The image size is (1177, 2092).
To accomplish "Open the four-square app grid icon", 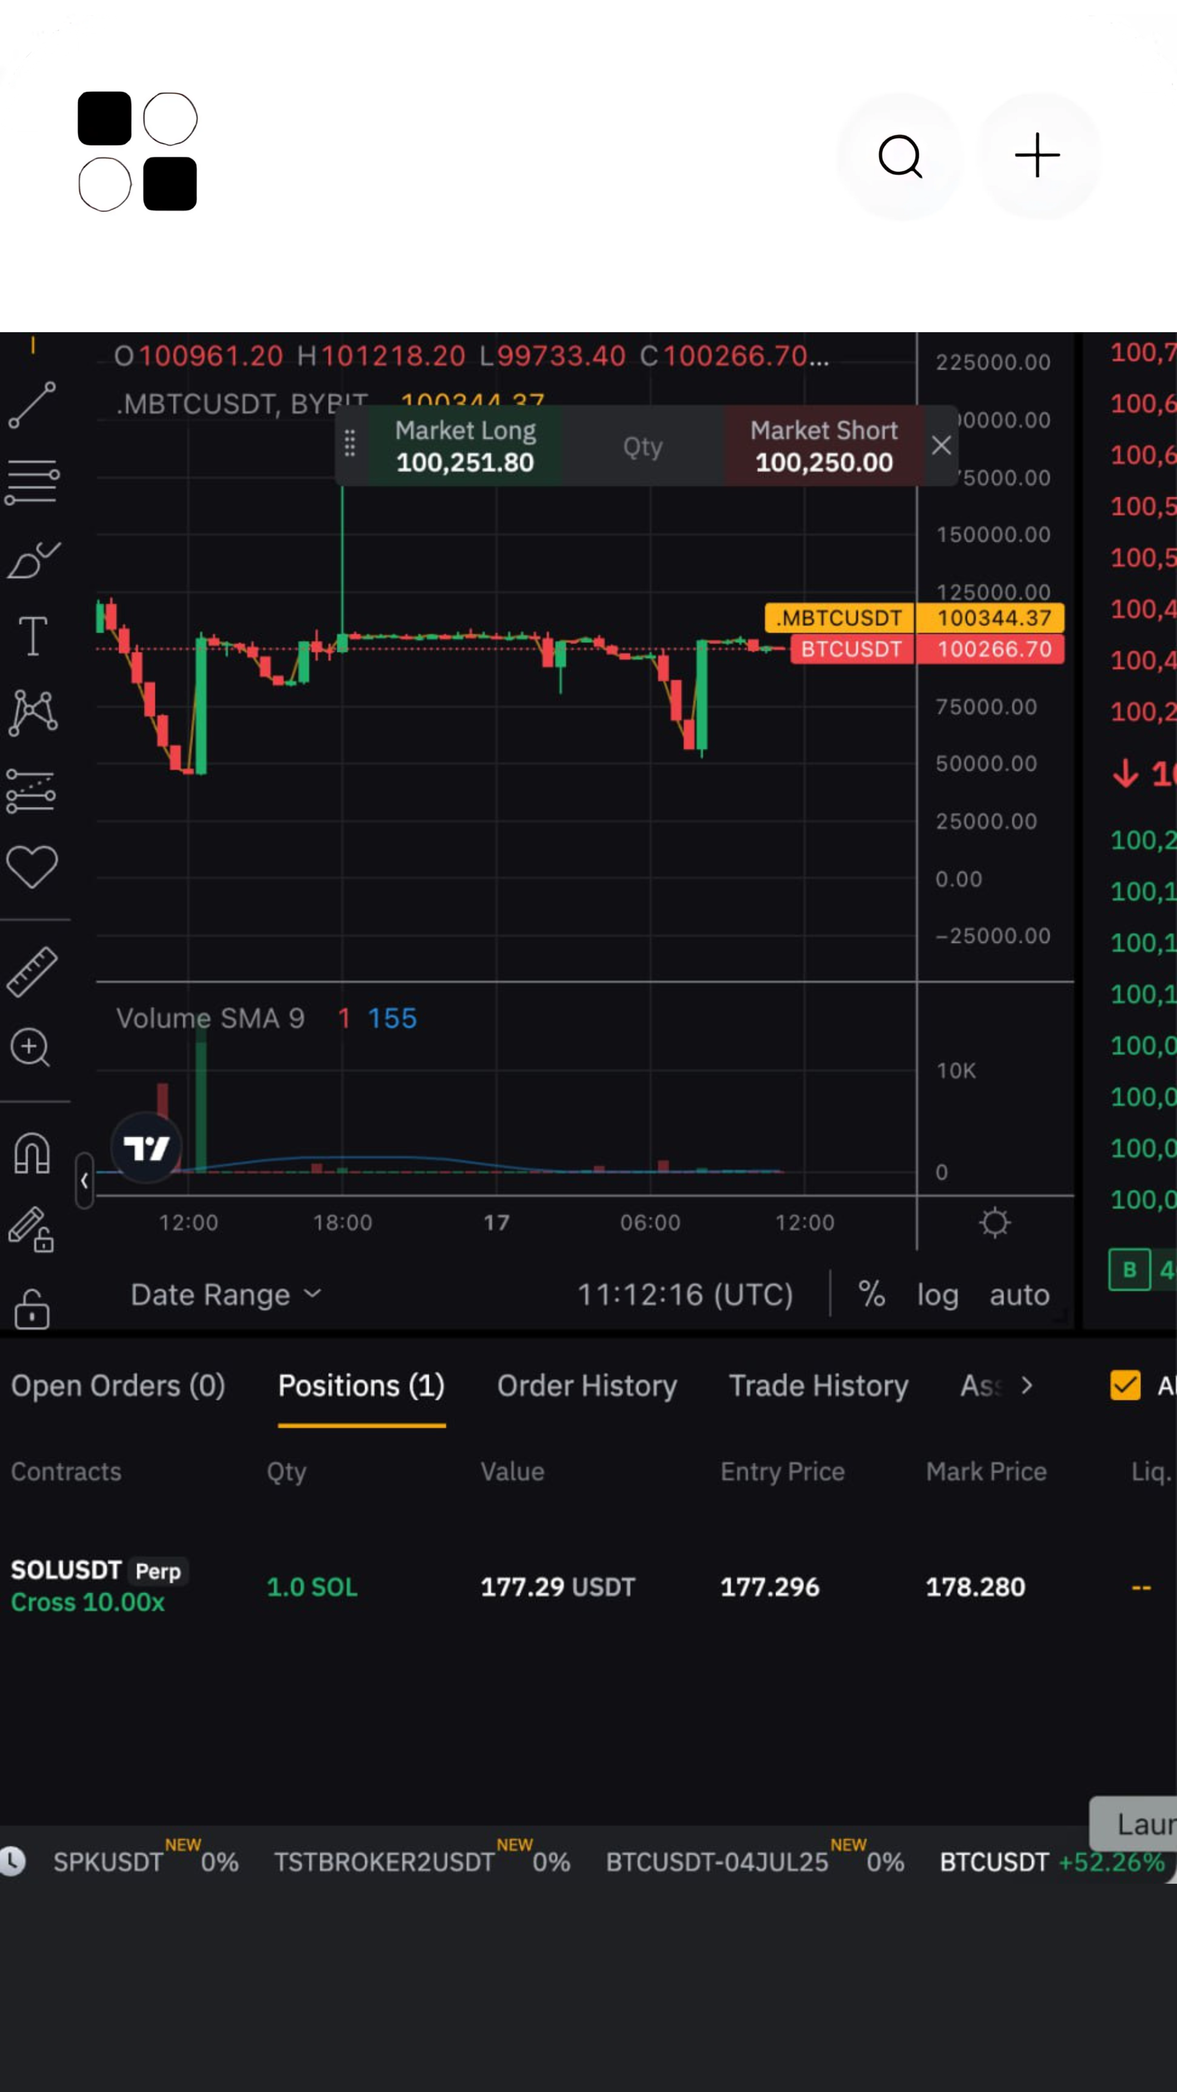I will click(137, 152).
